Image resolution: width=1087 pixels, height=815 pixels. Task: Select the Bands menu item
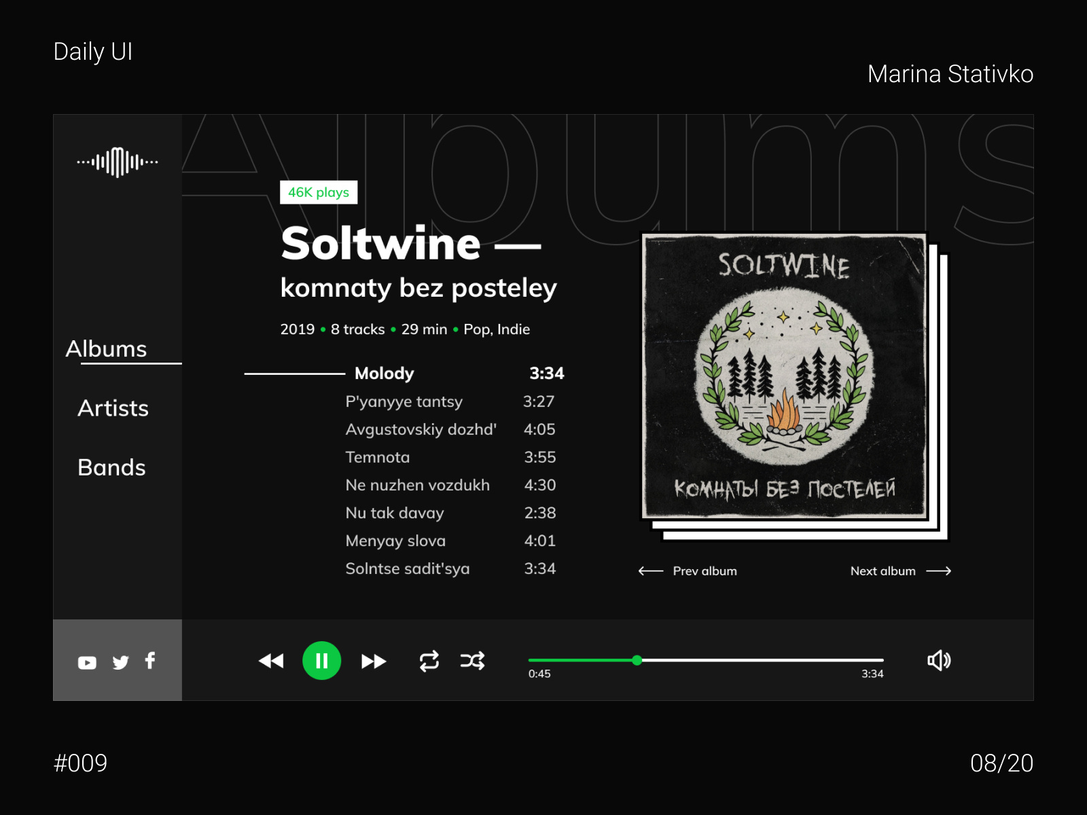click(111, 467)
